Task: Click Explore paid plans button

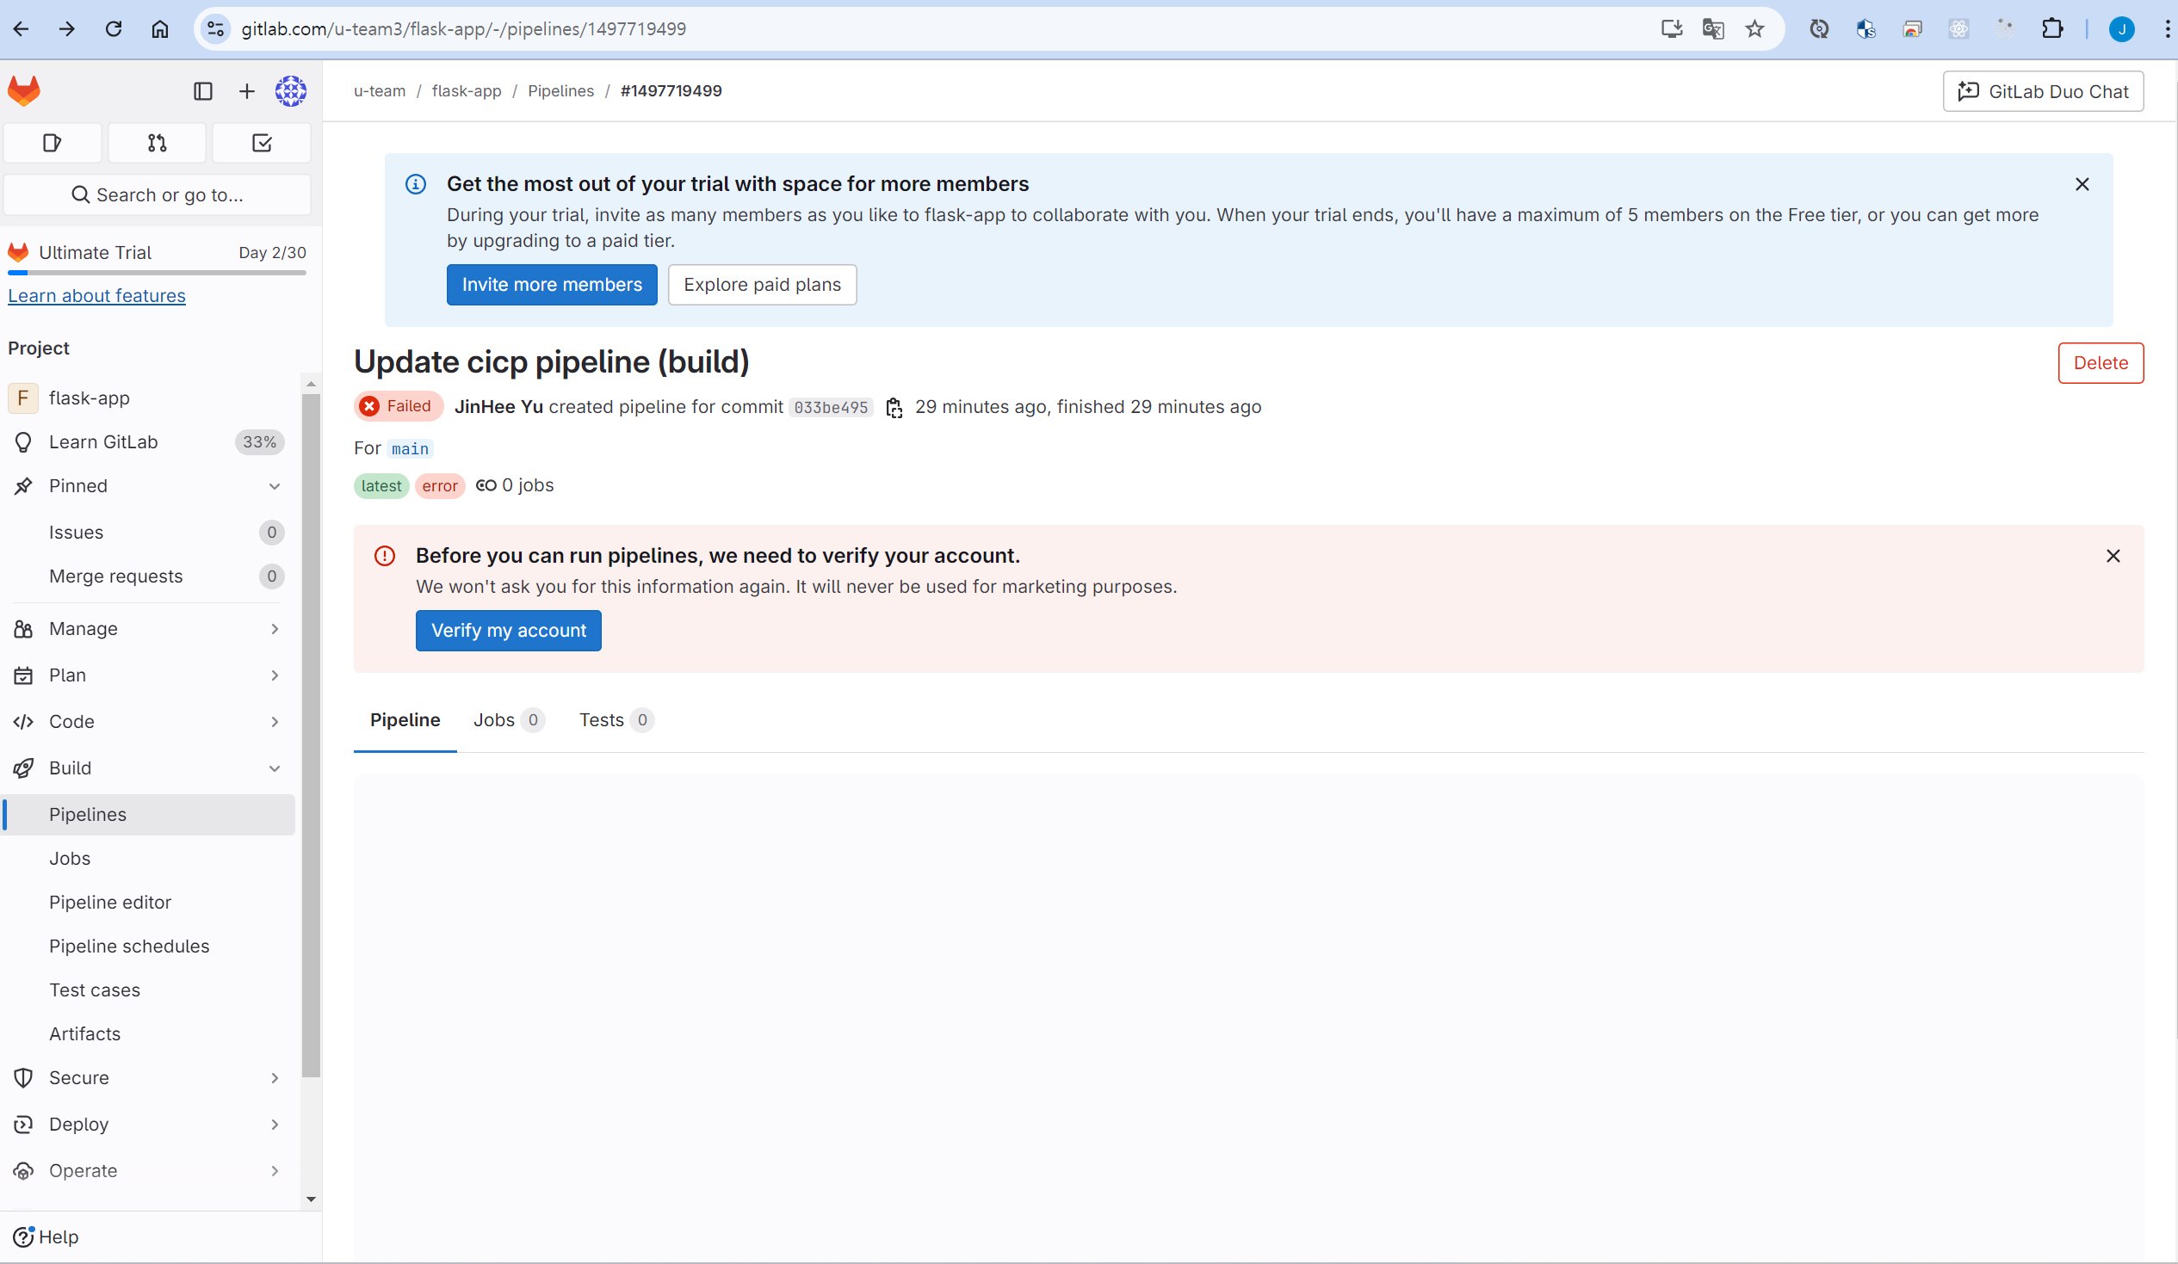Action: pos(763,285)
